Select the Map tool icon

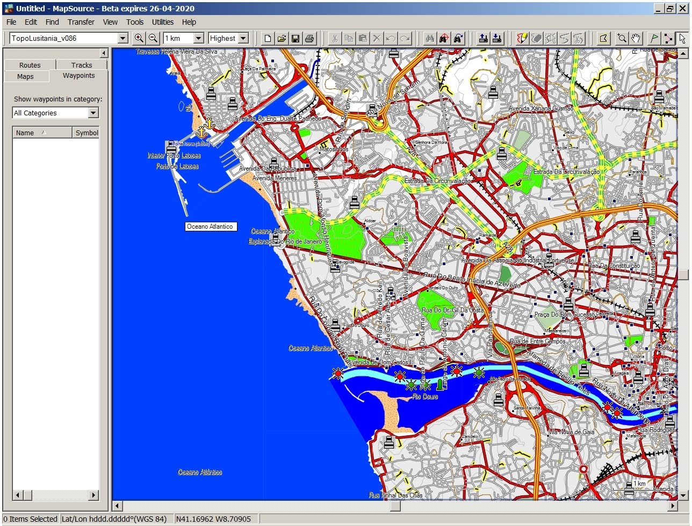pos(603,38)
